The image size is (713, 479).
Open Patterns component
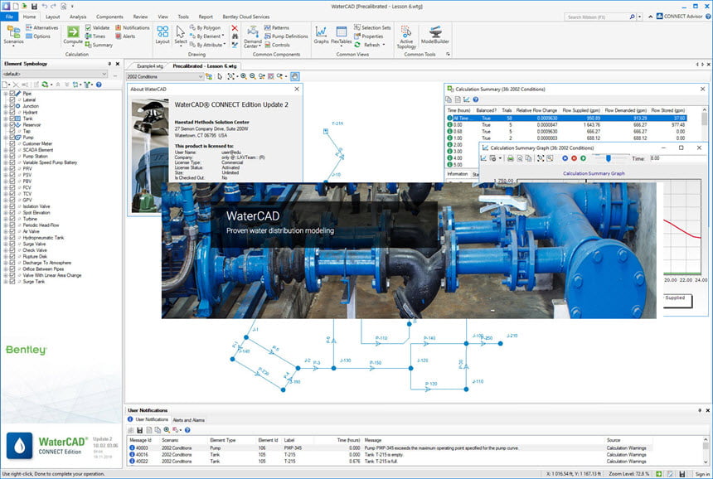pyautogui.click(x=276, y=27)
